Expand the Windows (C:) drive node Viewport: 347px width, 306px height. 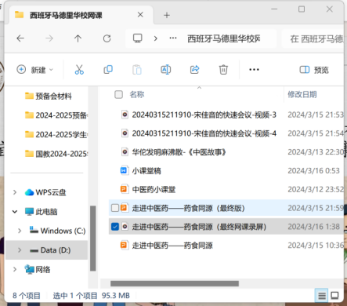tap(20, 231)
